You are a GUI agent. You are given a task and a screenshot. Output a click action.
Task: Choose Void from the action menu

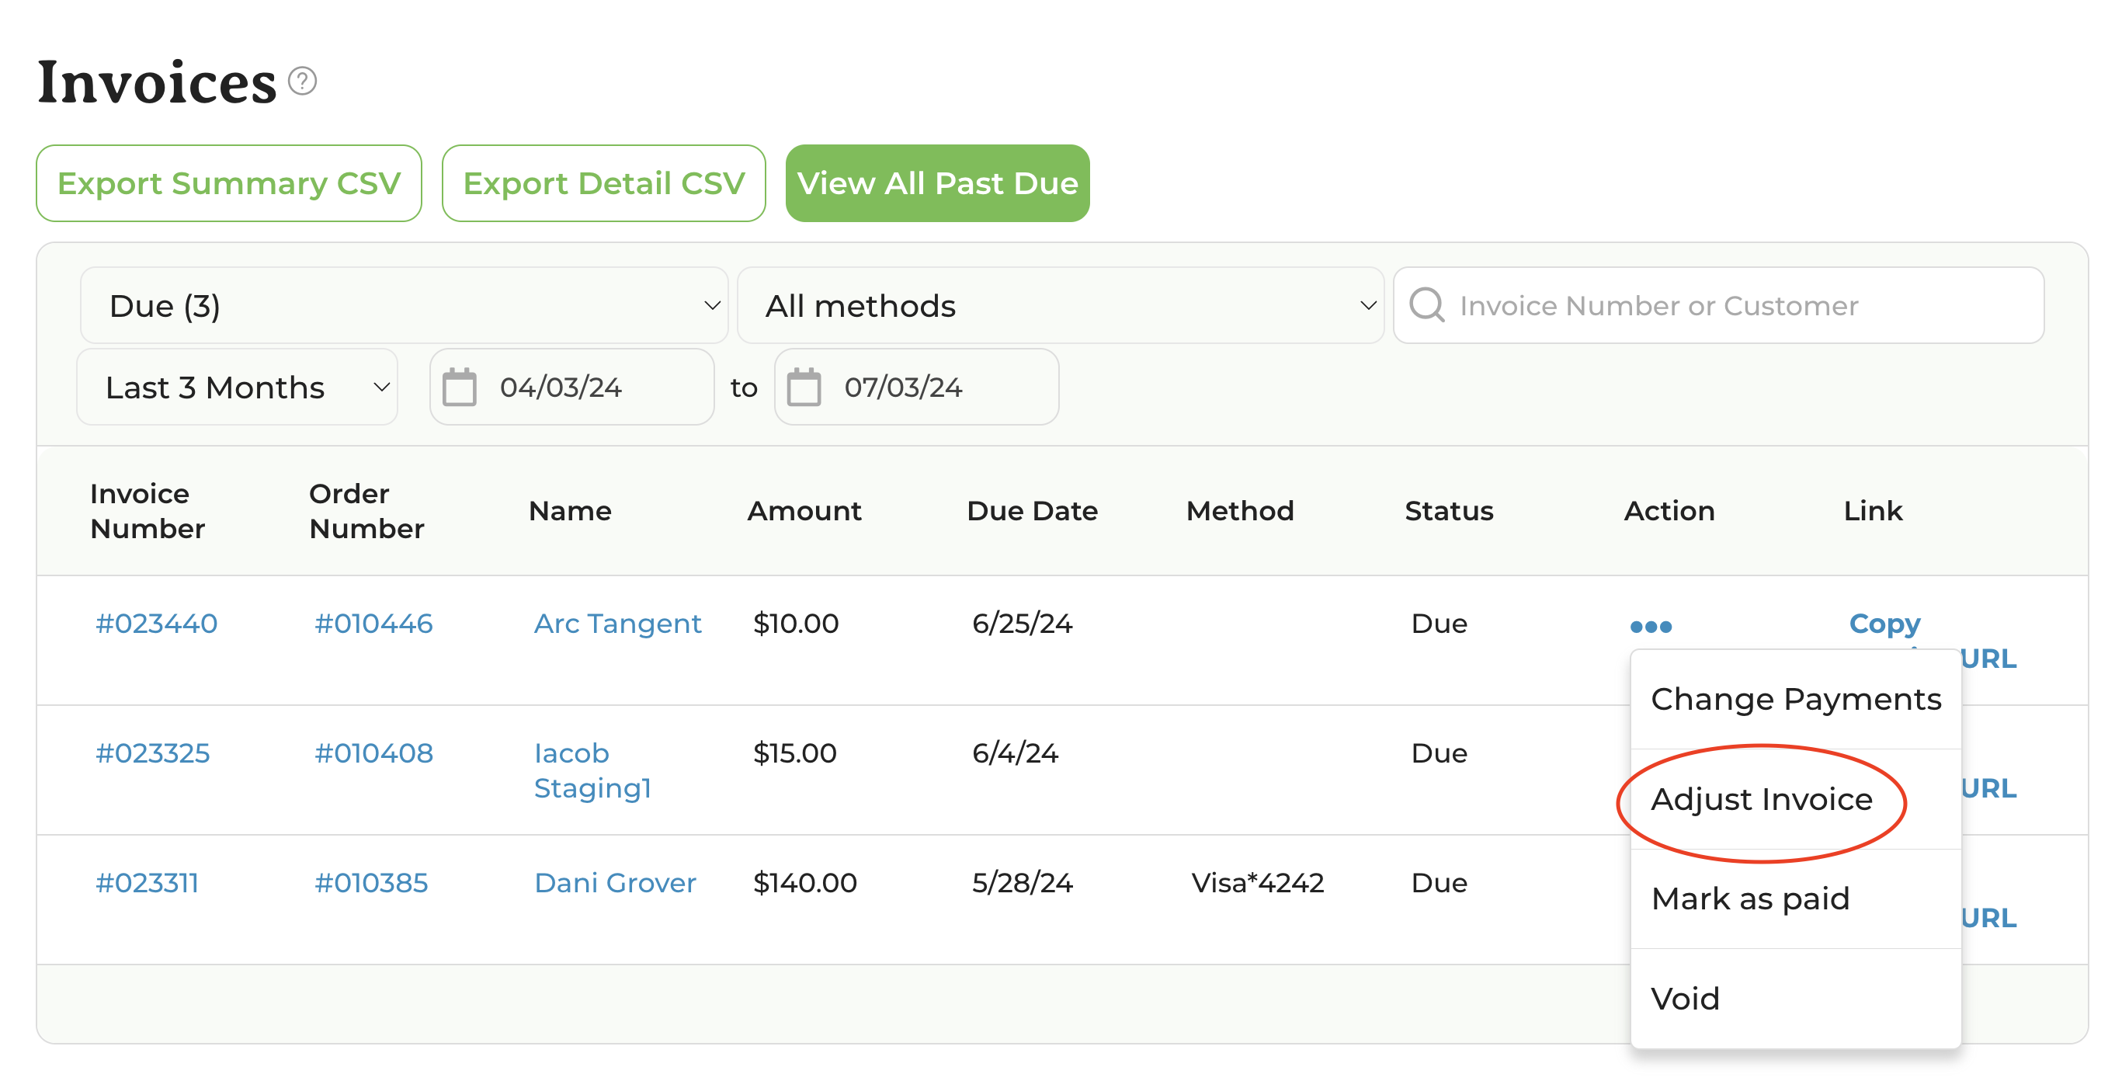pos(1685,999)
